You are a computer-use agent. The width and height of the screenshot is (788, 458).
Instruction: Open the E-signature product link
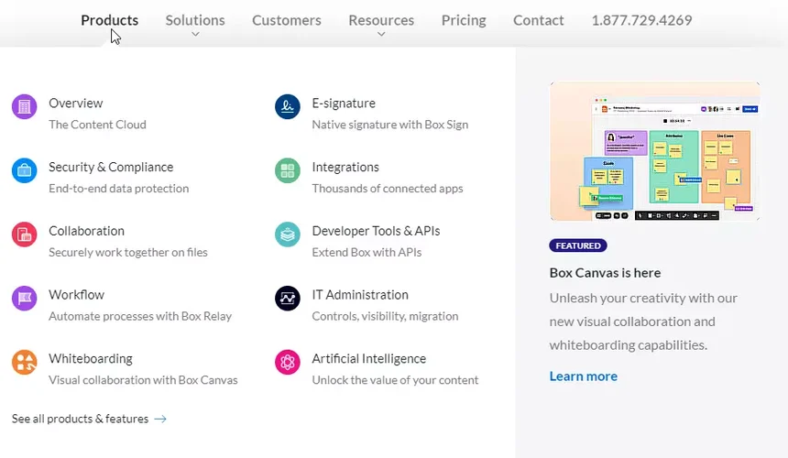tap(344, 103)
